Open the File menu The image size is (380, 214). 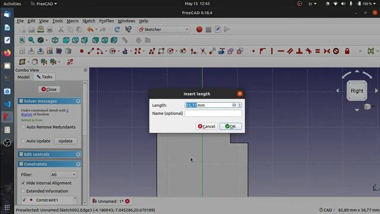coord(20,21)
